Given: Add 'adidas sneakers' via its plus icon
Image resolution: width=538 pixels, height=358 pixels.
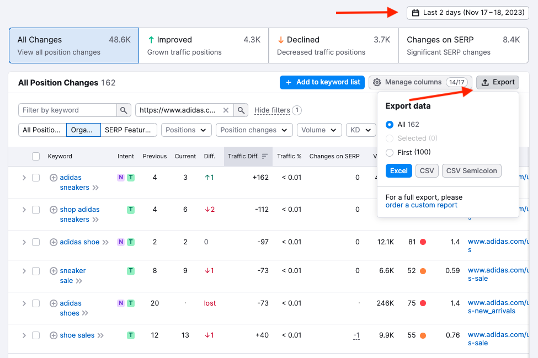Looking at the screenshot, I should click(x=54, y=177).
